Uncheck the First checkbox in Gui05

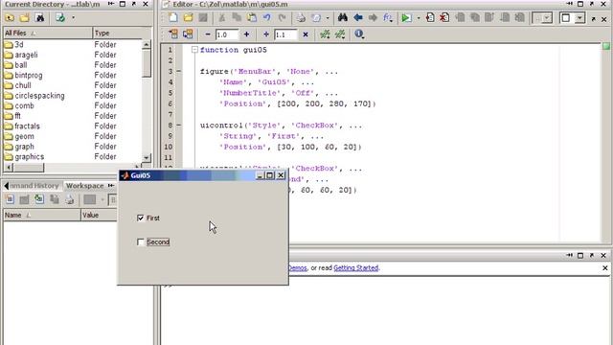click(141, 218)
